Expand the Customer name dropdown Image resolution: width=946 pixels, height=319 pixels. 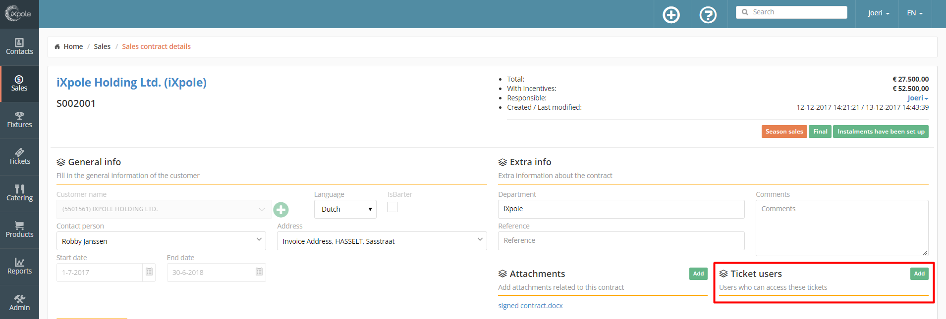coord(164,209)
